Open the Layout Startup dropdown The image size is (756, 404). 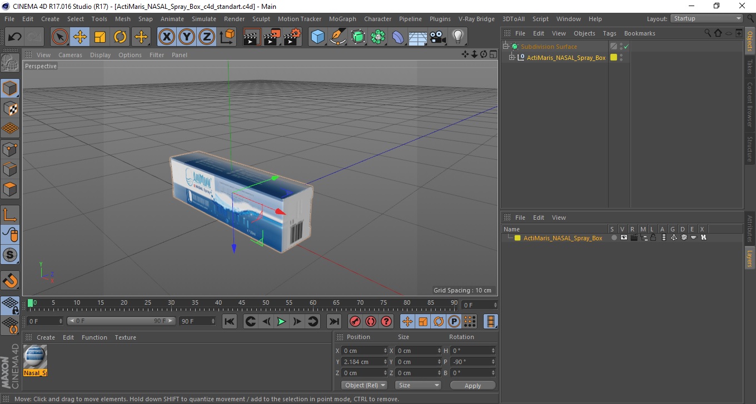click(707, 18)
